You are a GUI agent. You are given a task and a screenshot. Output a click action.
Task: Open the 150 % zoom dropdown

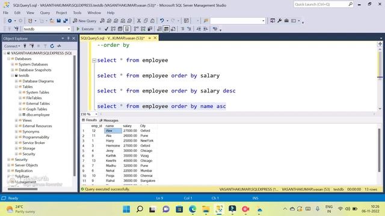click(96, 114)
